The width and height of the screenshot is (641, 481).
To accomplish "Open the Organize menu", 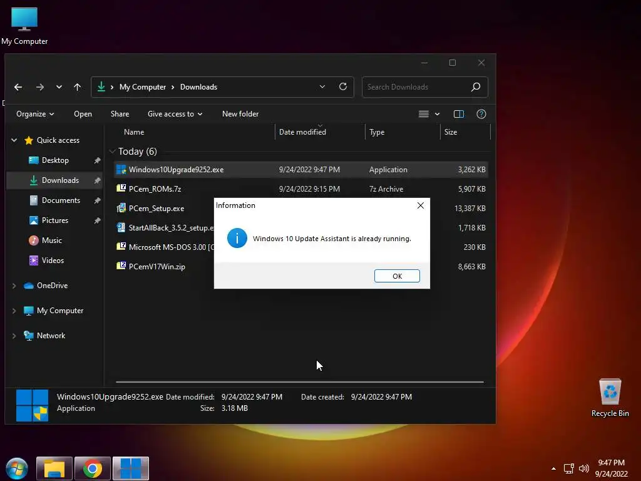I will click(35, 114).
